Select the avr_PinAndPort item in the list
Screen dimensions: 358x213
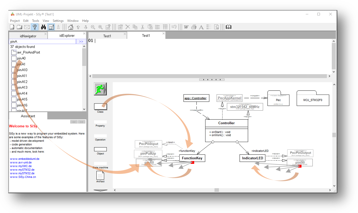point(28,52)
